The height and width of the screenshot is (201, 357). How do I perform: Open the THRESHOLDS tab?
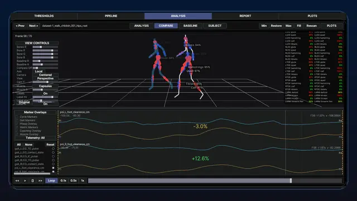[44, 16]
